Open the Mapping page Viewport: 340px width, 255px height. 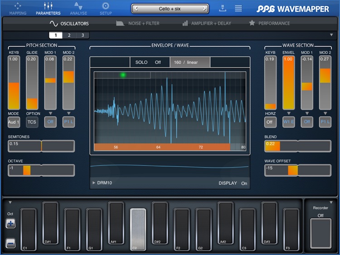(x=18, y=9)
